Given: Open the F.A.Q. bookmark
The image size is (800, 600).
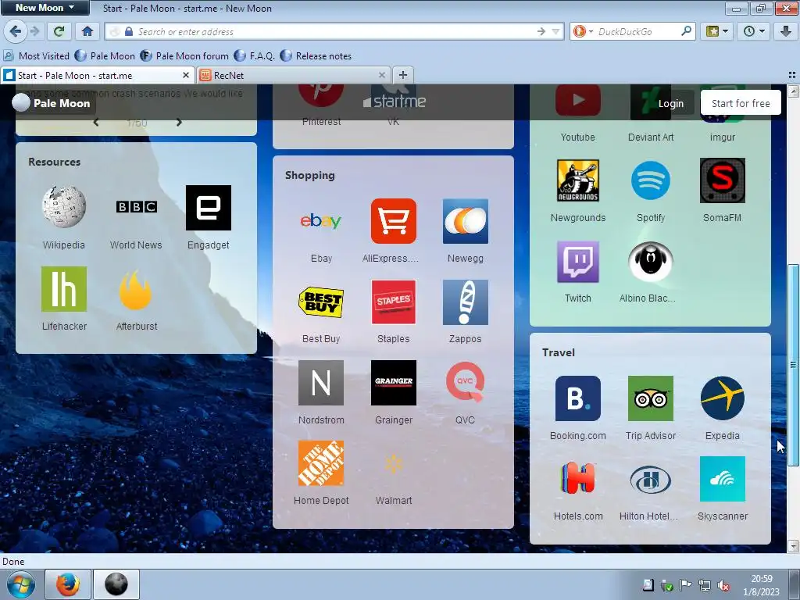Looking at the screenshot, I should 255,55.
